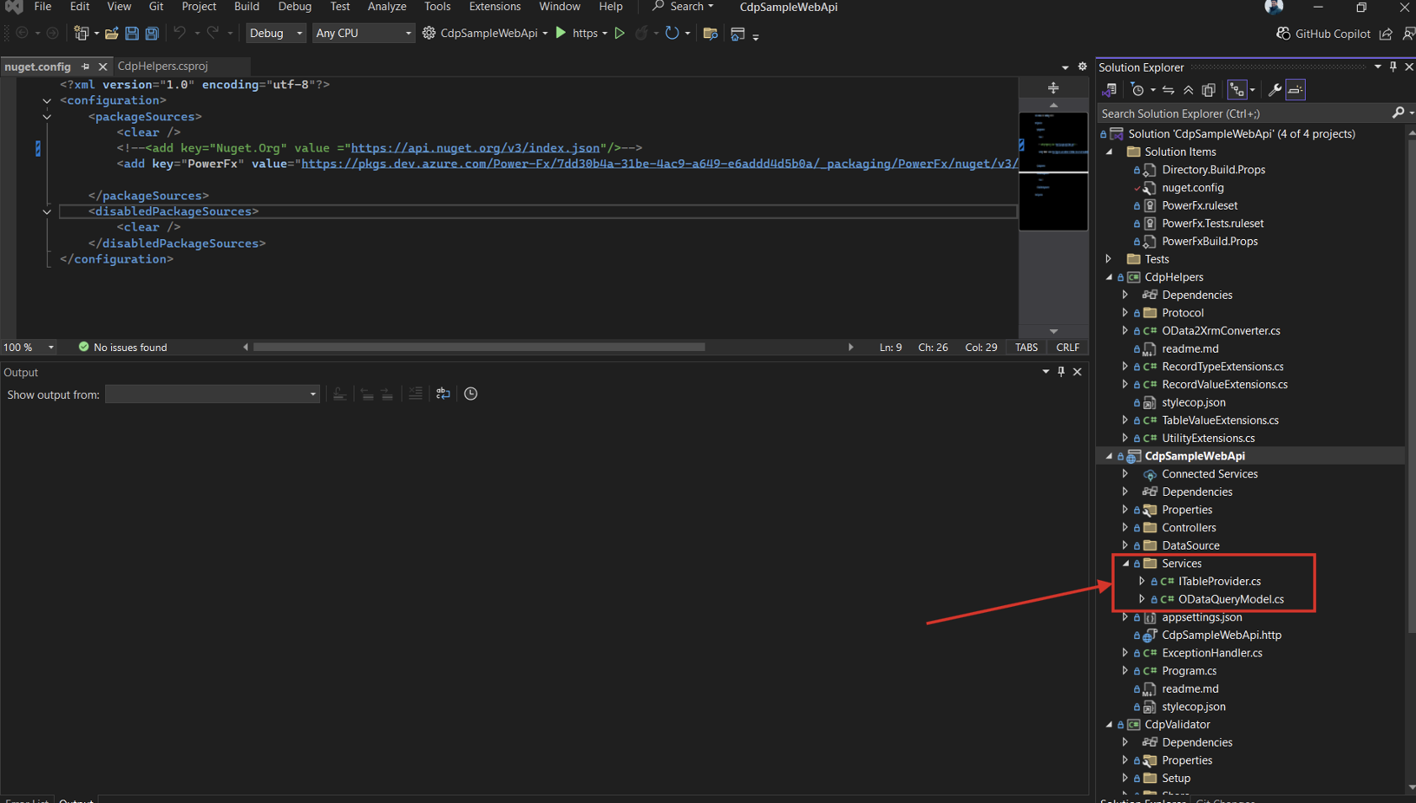
Task: Expand the DataSource folder
Action: 1126,545
